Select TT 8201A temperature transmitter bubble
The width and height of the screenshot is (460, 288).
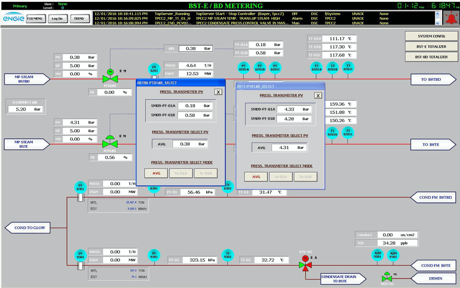316,68
